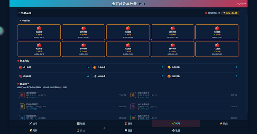The height and width of the screenshot is (134, 257).
Task: Select the garden plot with timer 603时51分32秒
Action: click(x=39, y=32)
